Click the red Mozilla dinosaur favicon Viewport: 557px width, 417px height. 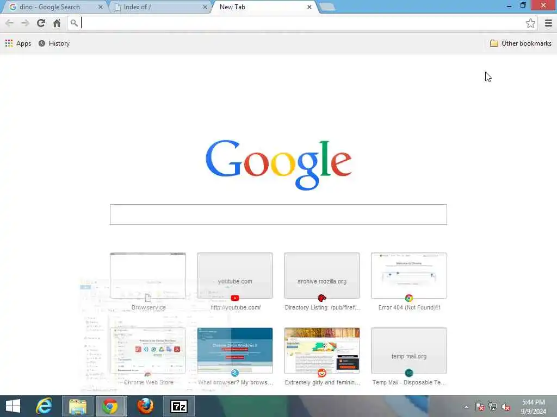(322, 298)
